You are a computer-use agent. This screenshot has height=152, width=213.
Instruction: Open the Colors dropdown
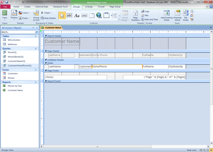coord(24,13)
